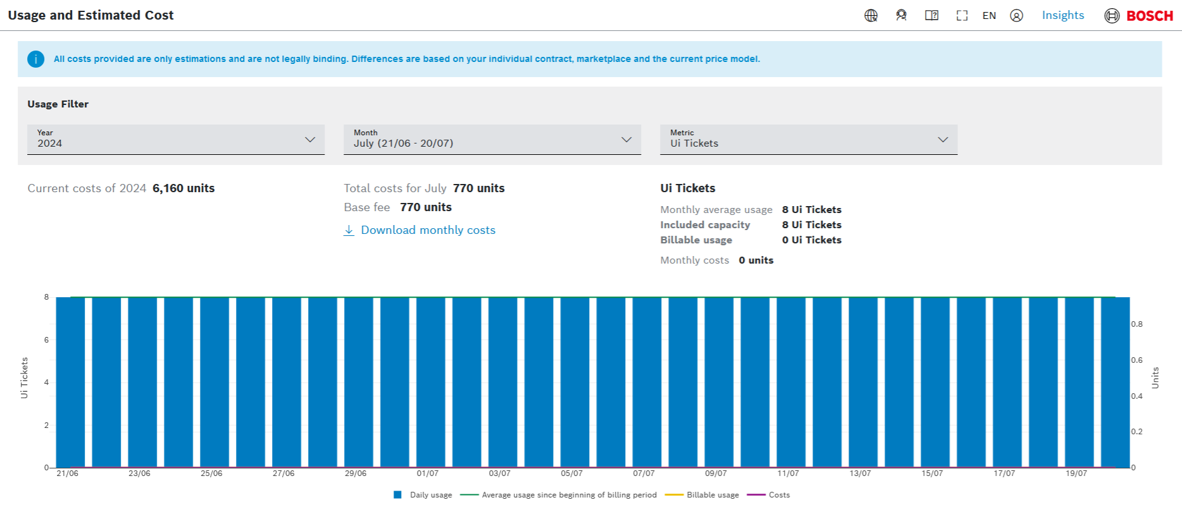Expand the Month dropdown set to July
This screenshot has height=519, width=1182.
point(492,140)
